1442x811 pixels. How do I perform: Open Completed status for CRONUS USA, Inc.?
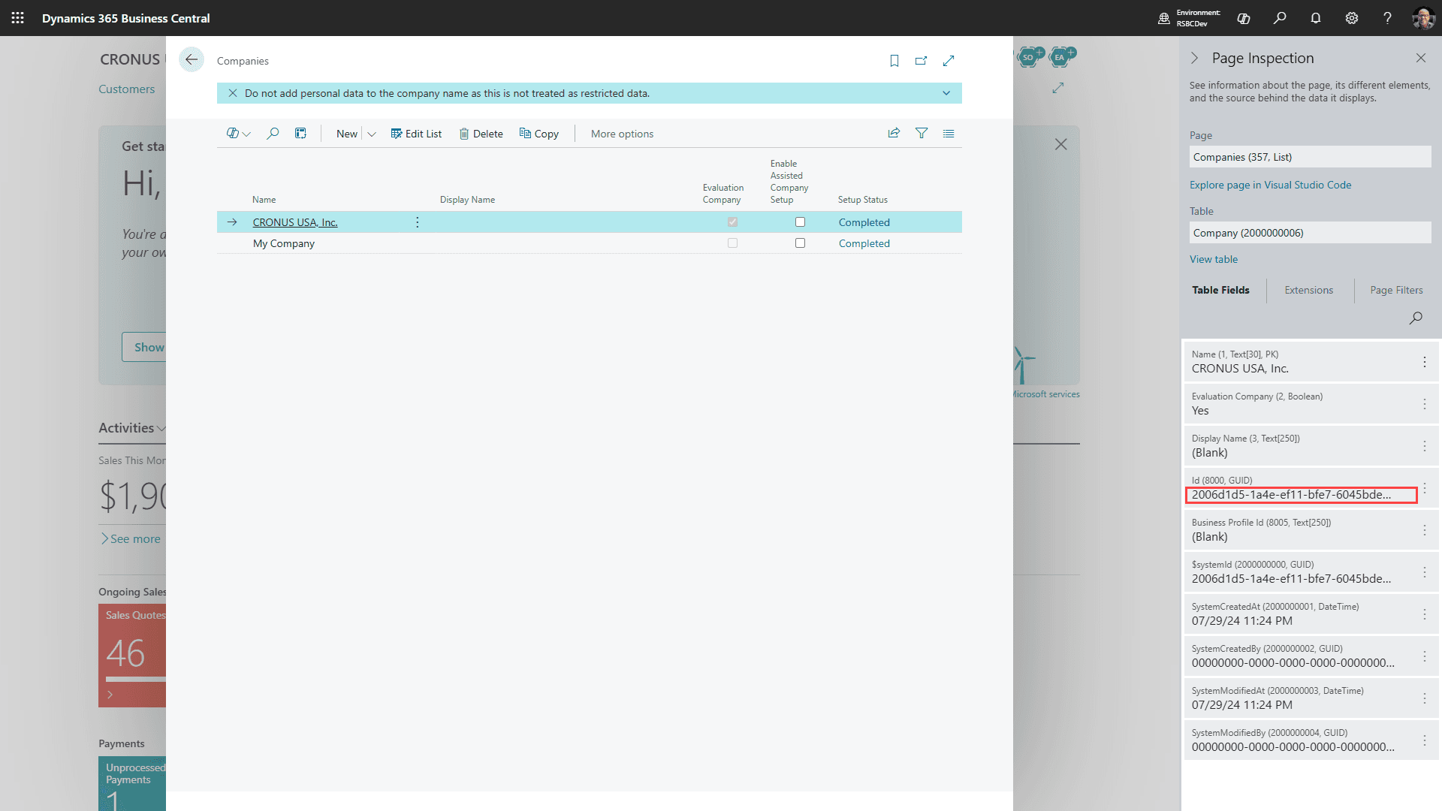[864, 222]
